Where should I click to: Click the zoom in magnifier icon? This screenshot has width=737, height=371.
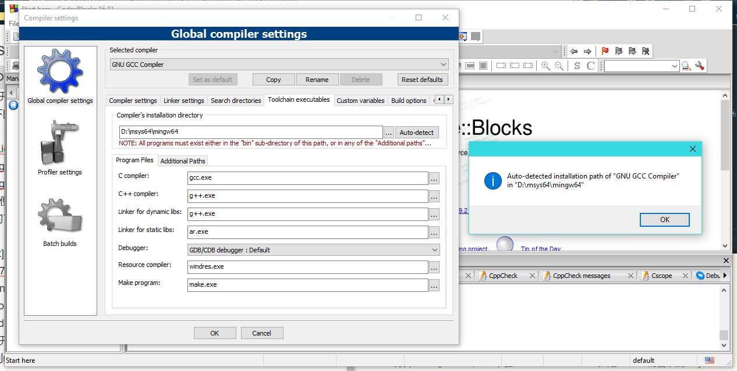[x=545, y=66]
